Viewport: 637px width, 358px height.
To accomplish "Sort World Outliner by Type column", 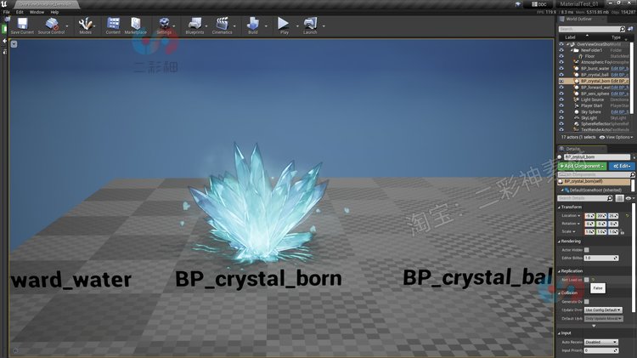I will pyautogui.click(x=616, y=37).
